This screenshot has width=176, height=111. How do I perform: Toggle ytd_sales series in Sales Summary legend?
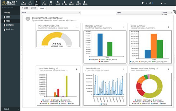[134, 62]
